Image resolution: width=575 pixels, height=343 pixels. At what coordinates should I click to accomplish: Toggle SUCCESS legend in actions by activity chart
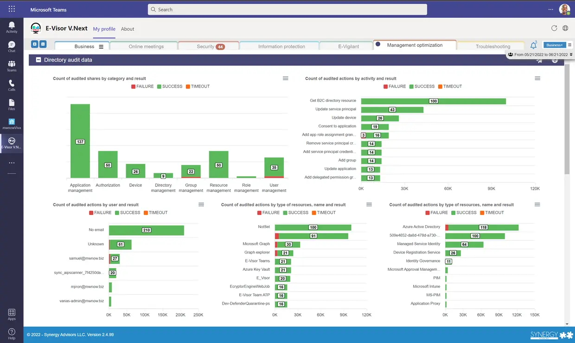[422, 86]
